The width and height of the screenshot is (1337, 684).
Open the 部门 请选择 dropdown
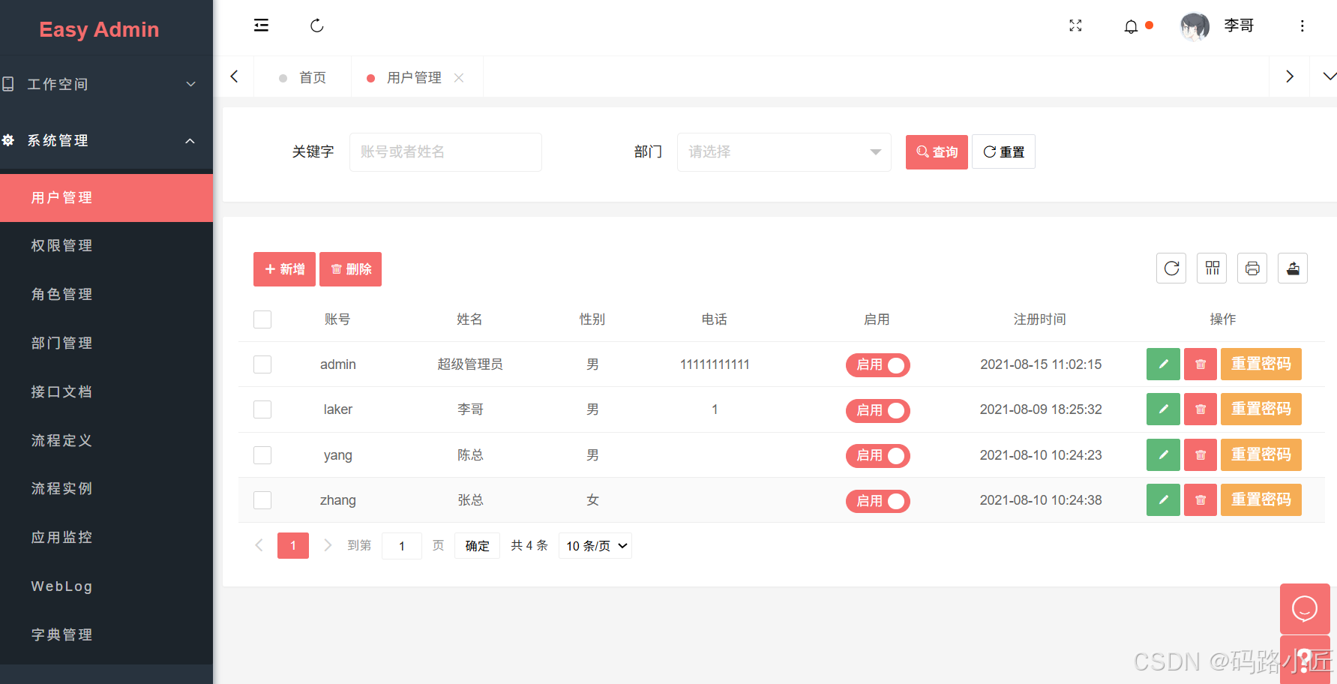coord(783,151)
